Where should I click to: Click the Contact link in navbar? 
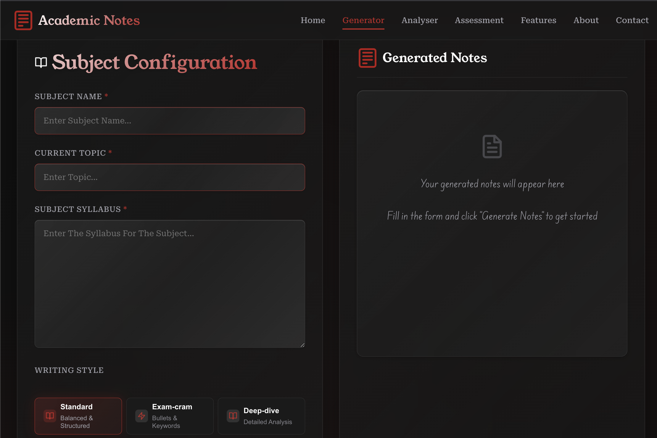tap(632, 20)
